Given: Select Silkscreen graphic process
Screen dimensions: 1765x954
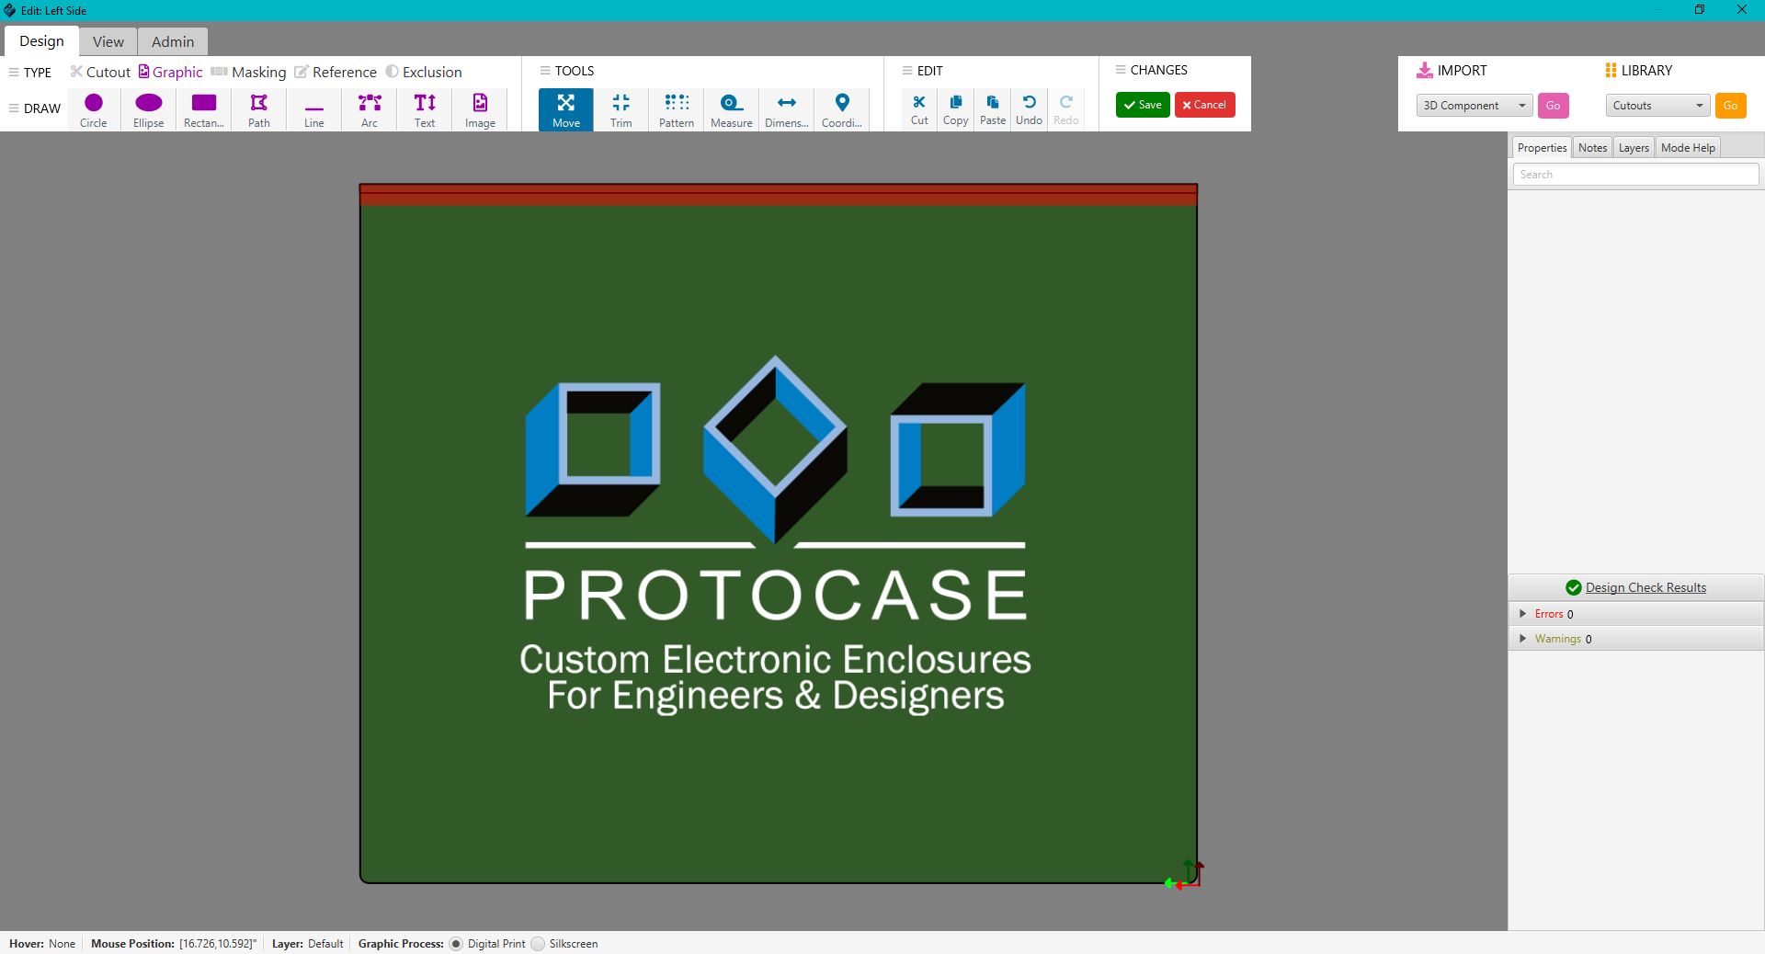Looking at the screenshot, I should (538, 944).
